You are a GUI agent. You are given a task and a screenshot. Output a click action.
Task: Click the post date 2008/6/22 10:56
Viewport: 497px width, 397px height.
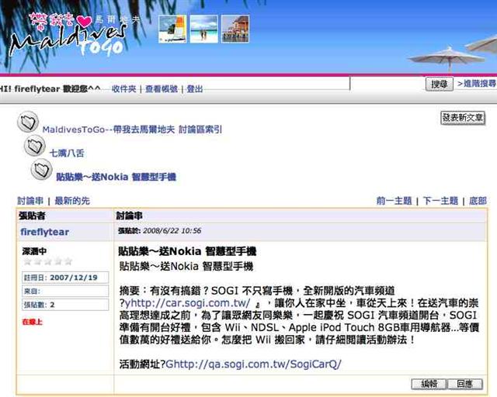click(x=172, y=231)
